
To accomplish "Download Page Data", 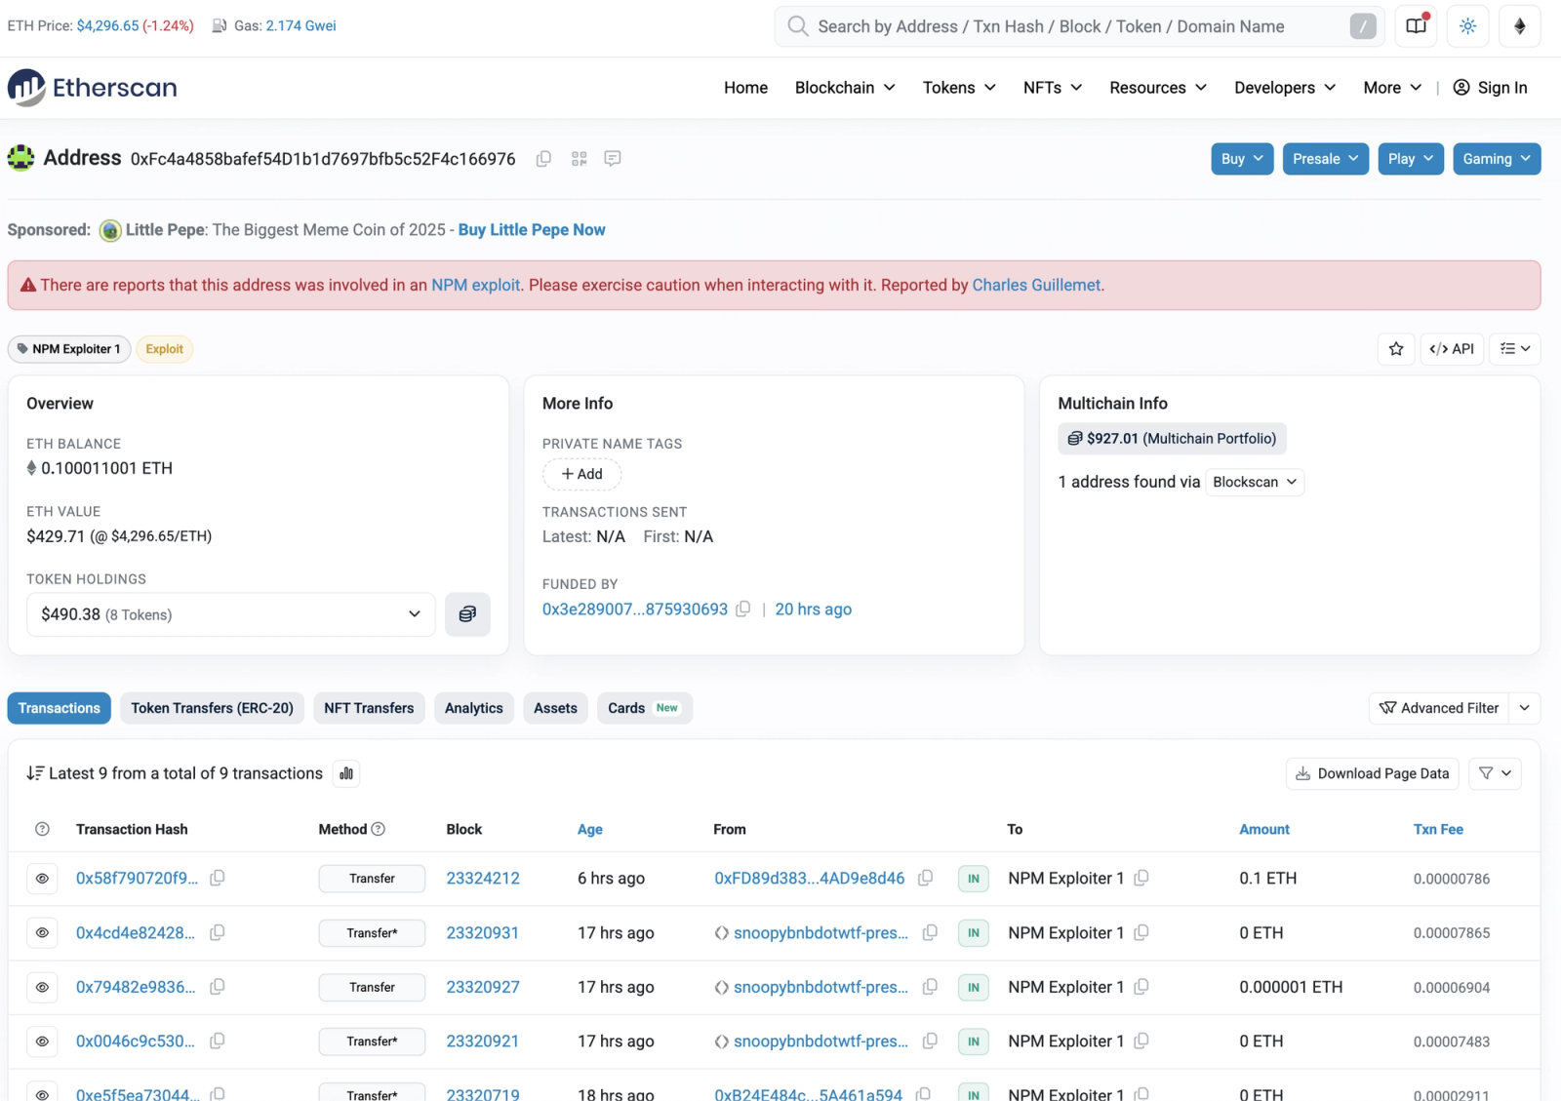I will (x=1372, y=773).
